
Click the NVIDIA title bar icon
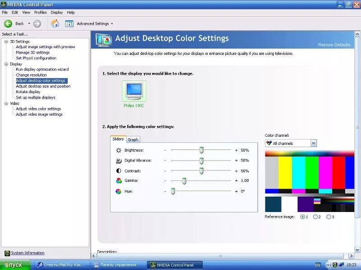[4, 4]
